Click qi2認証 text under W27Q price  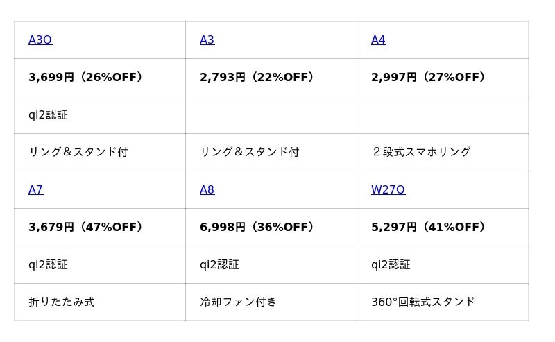391,265
